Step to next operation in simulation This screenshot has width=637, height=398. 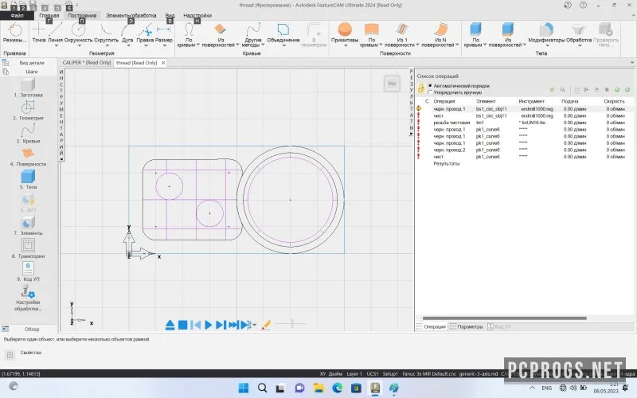[221, 325]
